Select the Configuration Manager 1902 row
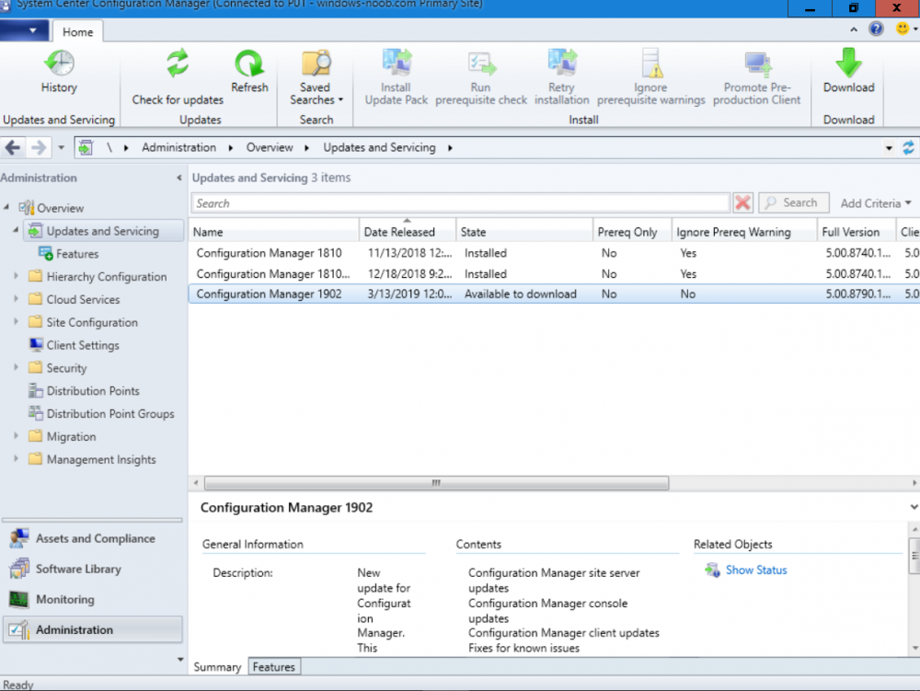Image resolution: width=920 pixels, height=691 pixels. (x=554, y=294)
